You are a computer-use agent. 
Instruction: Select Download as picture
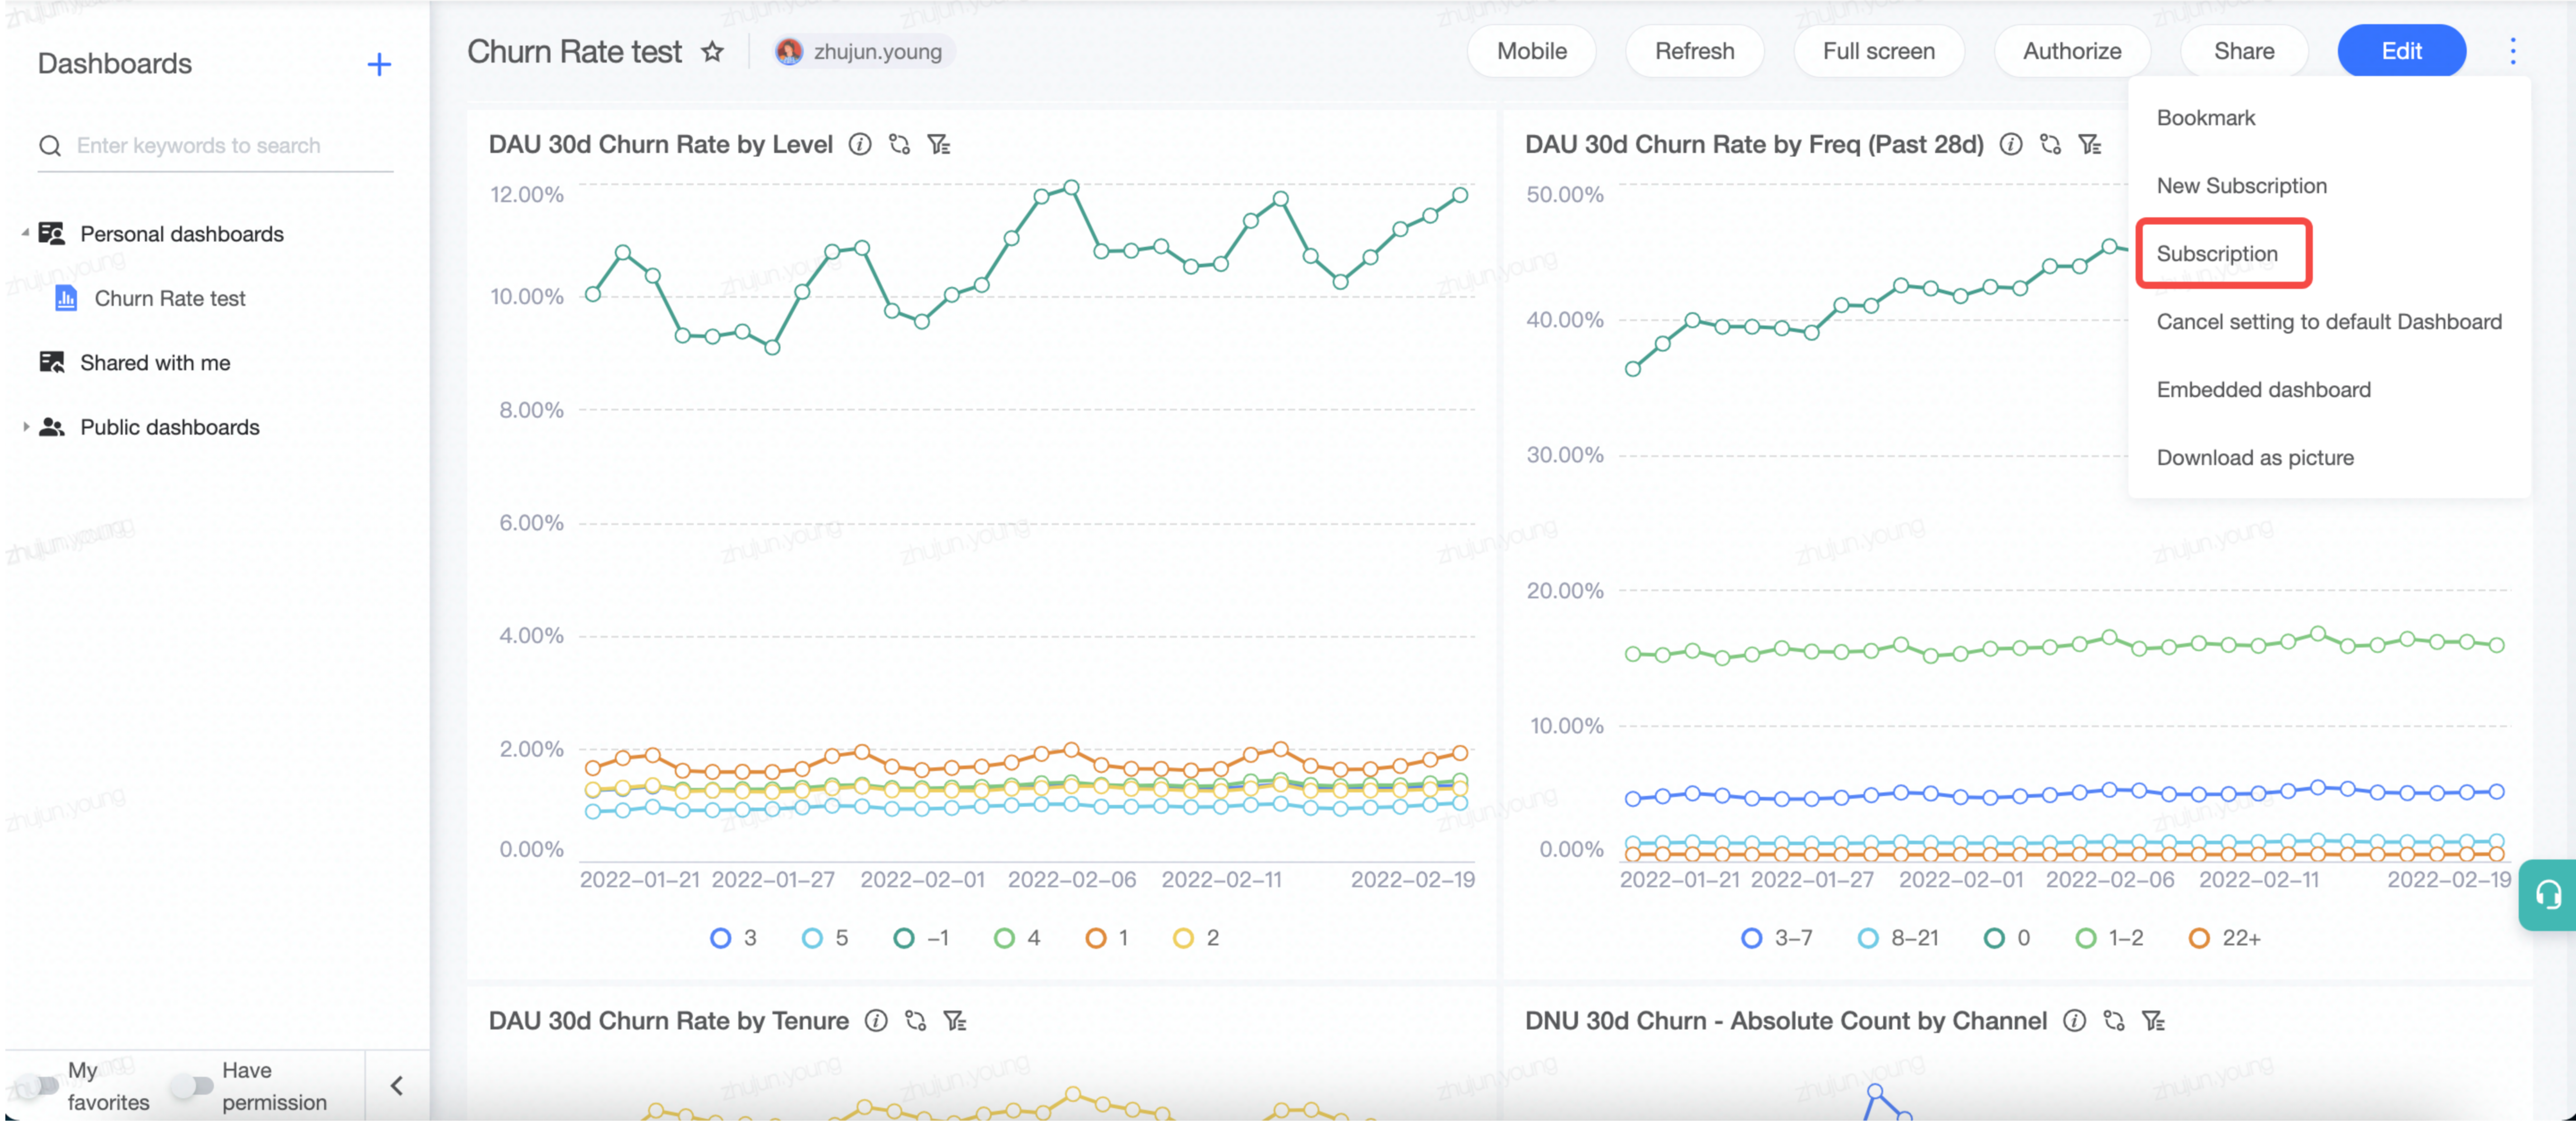pos(2255,458)
